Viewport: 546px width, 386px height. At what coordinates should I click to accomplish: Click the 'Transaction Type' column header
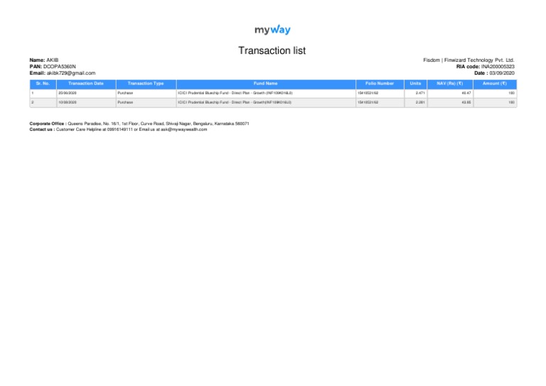pos(146,84)
